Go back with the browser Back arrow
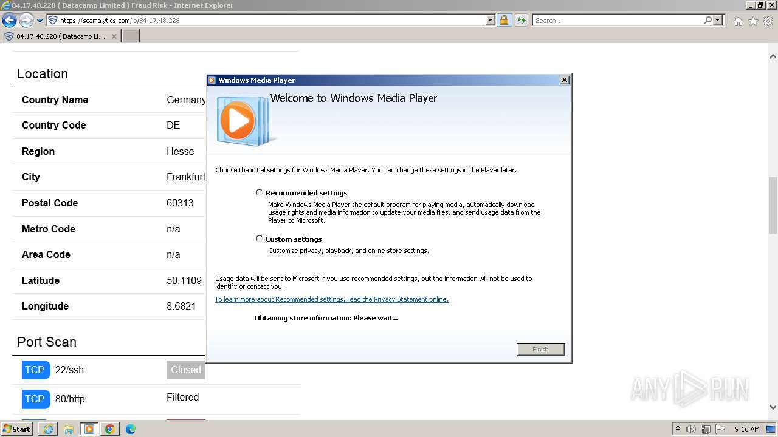778x437 pixels. 9,20
